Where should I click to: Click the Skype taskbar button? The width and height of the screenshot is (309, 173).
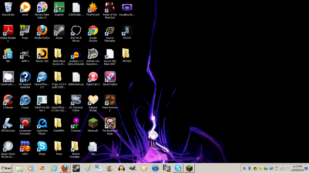click(178, 168)
